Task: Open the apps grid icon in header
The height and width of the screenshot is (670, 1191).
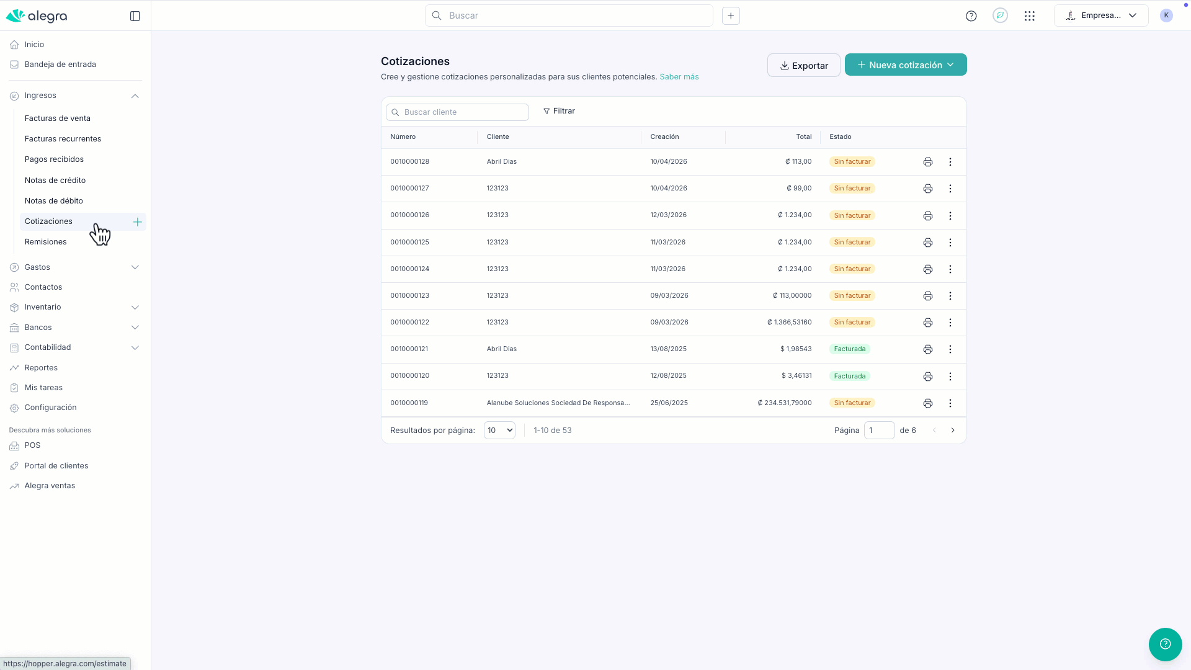Action: click(x=1029, y=16)
